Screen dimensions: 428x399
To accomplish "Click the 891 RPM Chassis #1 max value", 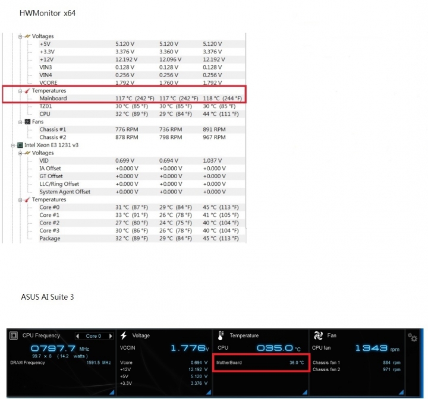I will (x=214, y=129).
